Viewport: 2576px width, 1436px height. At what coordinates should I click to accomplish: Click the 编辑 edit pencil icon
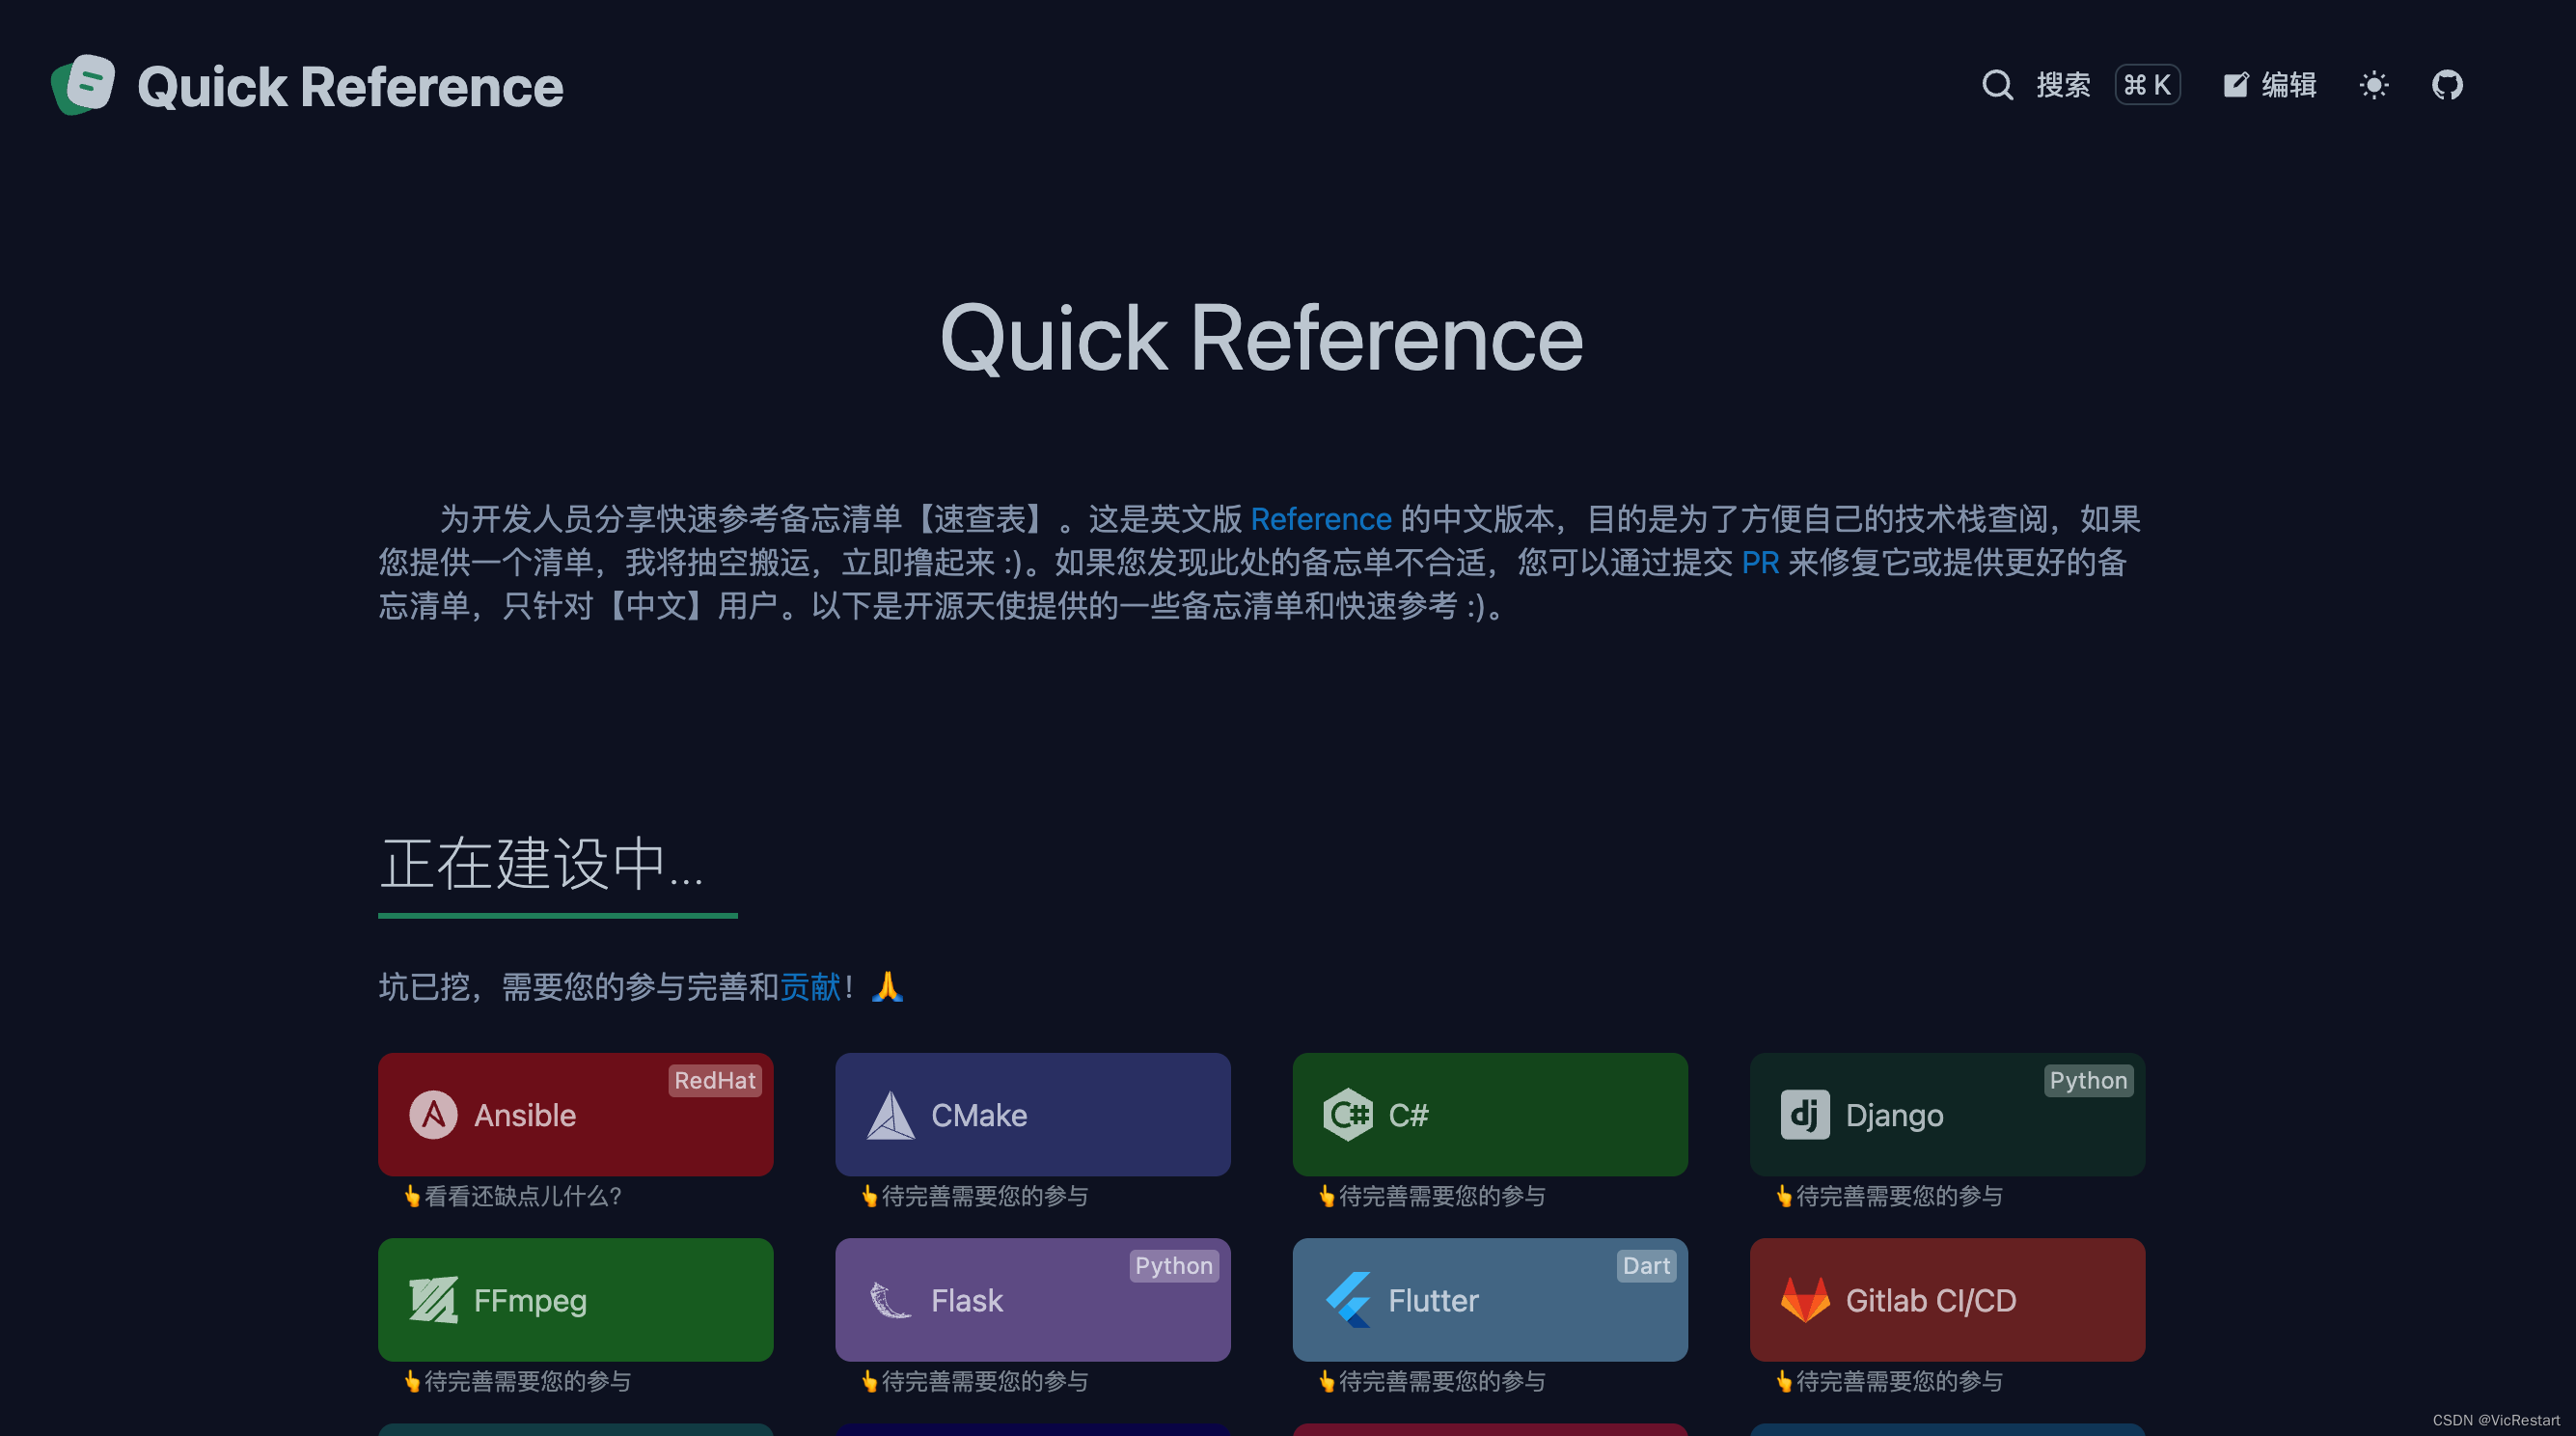[2236, 85]
